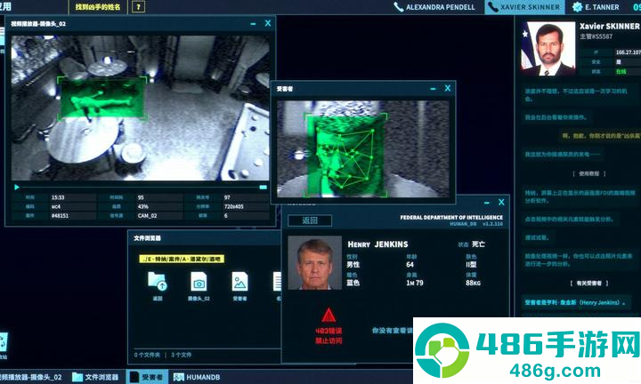Screen dimensions: 641x384
Task: Click the red 403 error warning triangle
Action: point(329,315)
